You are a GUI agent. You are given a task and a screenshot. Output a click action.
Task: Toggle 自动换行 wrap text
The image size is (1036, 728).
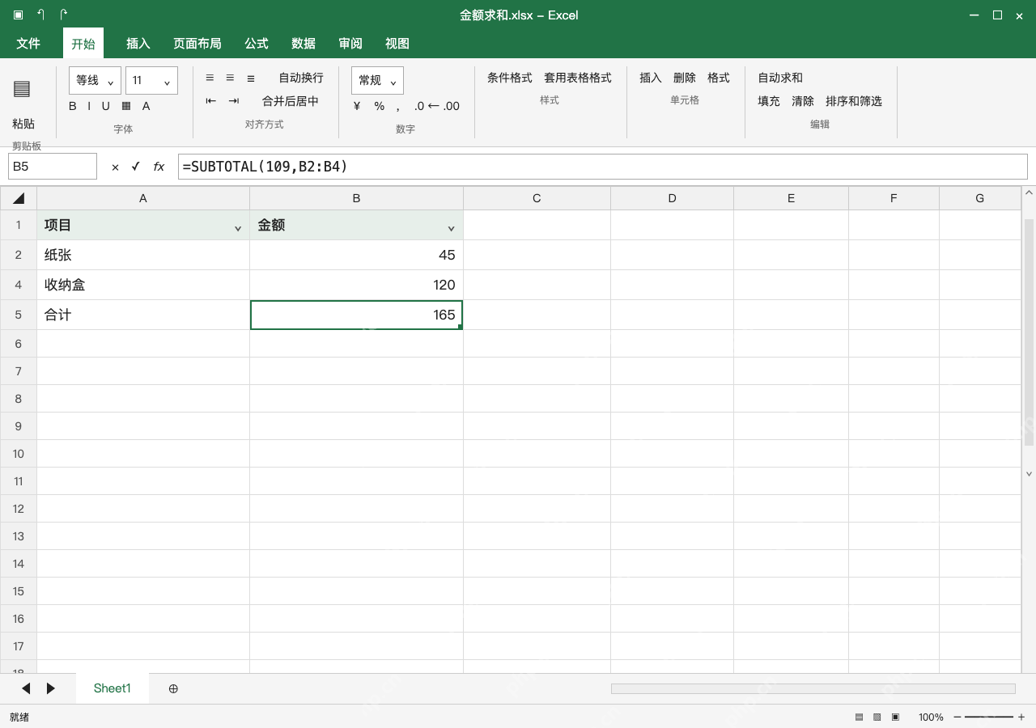click(301, 78)
